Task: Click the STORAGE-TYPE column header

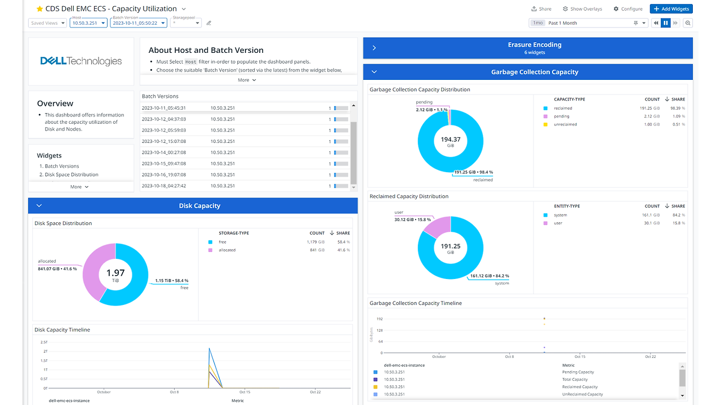Action: pos(234,233)
